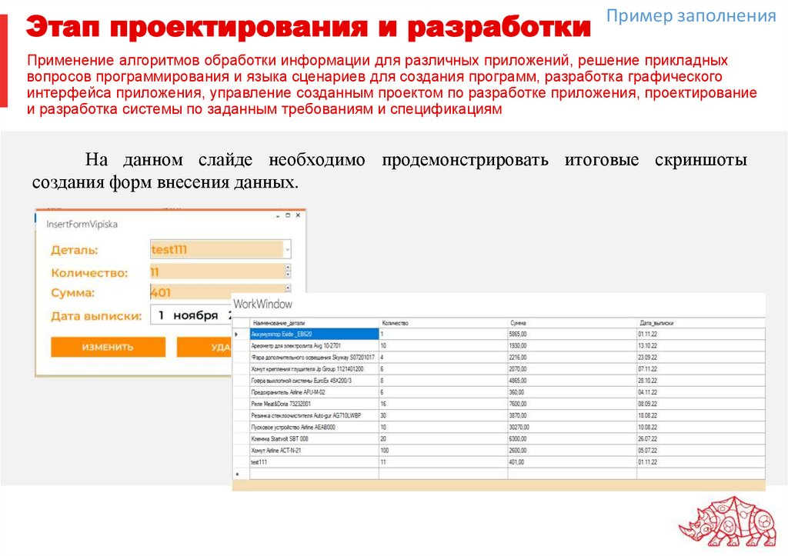Click the ИЗМЕНИТЬ button

(108, 347)
